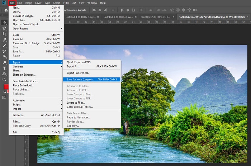
Task: Select the Eyedropper tool
Action: tap(5, 39)
